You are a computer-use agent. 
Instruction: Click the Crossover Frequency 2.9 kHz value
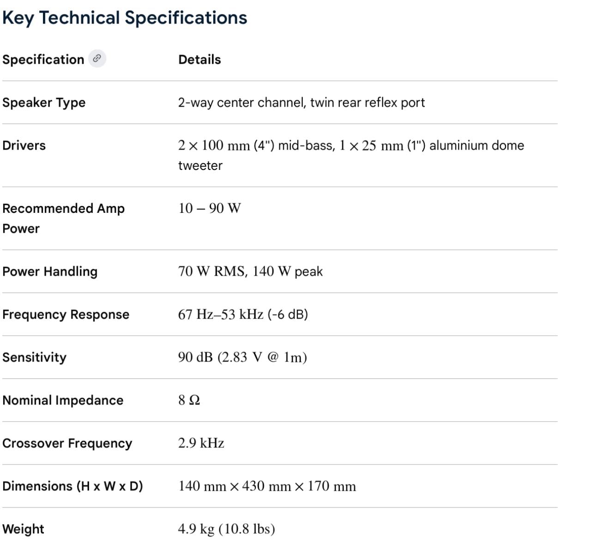(201, 443)
